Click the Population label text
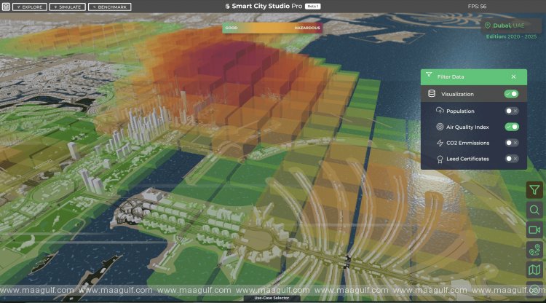Viewport: 546px width, 303px height. (460, 111)
